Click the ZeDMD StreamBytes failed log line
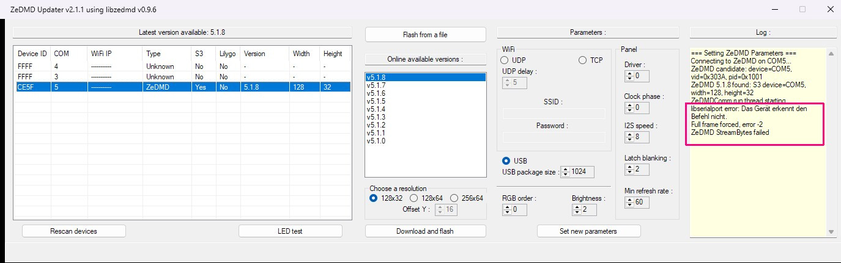Screen dimensions: 841x263 (730, 132)
